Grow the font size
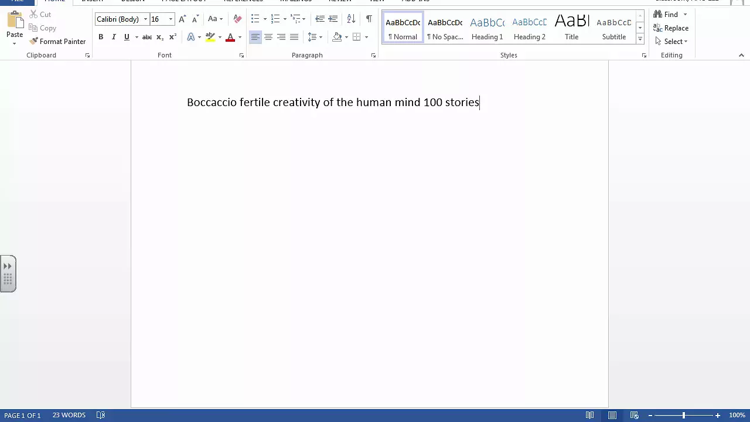 click(182, 19)
